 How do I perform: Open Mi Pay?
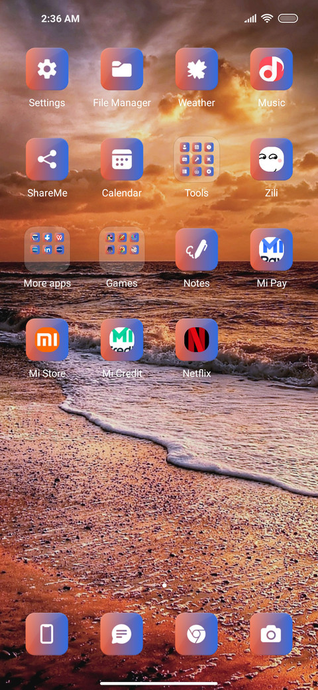[272, 249]
